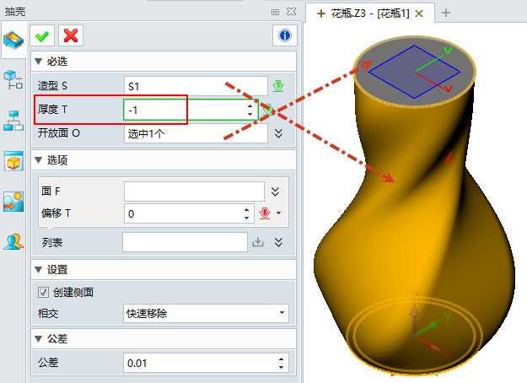The height and width of the screenshot is (383, 527).
Task: Open the 相交 dropdown showing 快速移除
Action: 206,314
